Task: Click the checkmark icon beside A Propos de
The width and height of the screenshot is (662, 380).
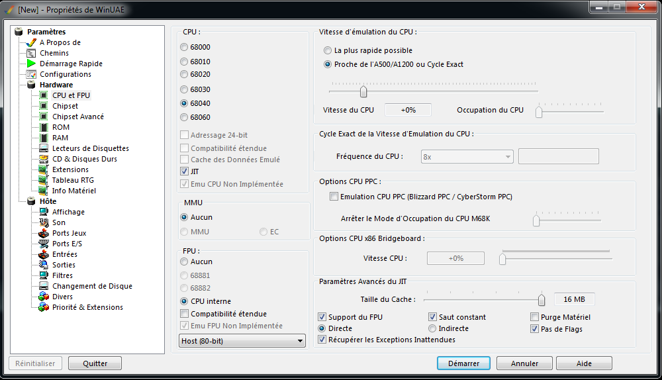Action: (31, 42)
